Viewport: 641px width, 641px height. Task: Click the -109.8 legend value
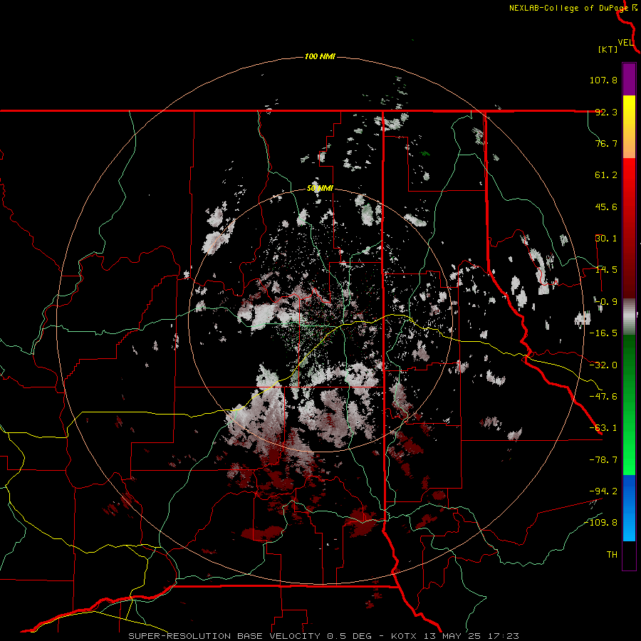tap(601, 523)
